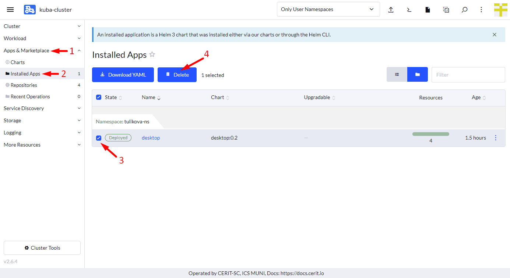The width and height of the screenshot is (510, 278).
Task: Favorite Installed Apps with the star icon
Action: pyautogui.click(x=152, y=55)
